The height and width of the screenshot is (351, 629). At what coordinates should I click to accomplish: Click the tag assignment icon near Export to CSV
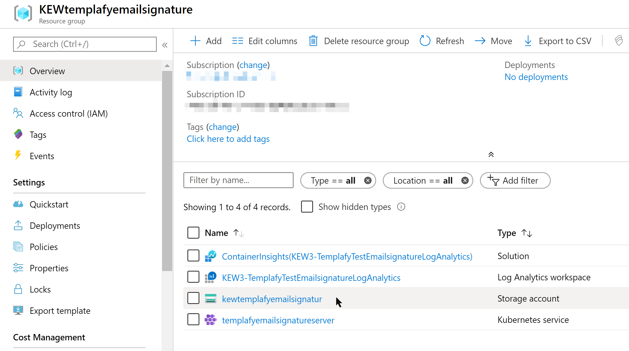click(619, 40)
